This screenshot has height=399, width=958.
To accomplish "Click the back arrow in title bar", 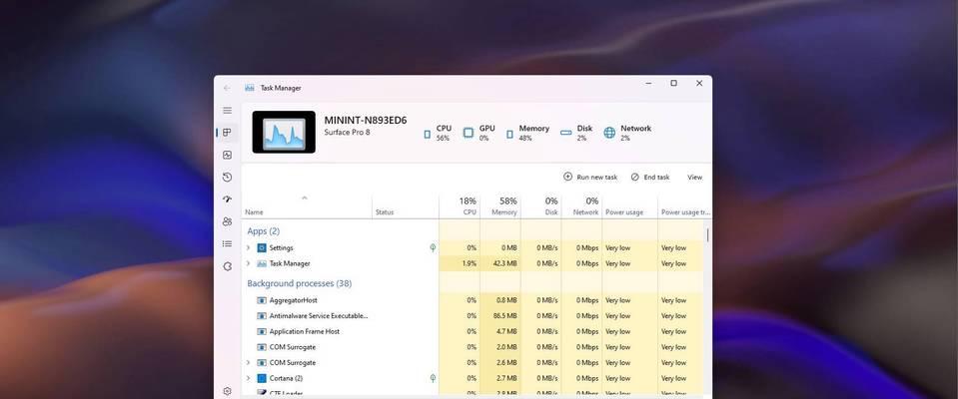I will click(228, 88).
